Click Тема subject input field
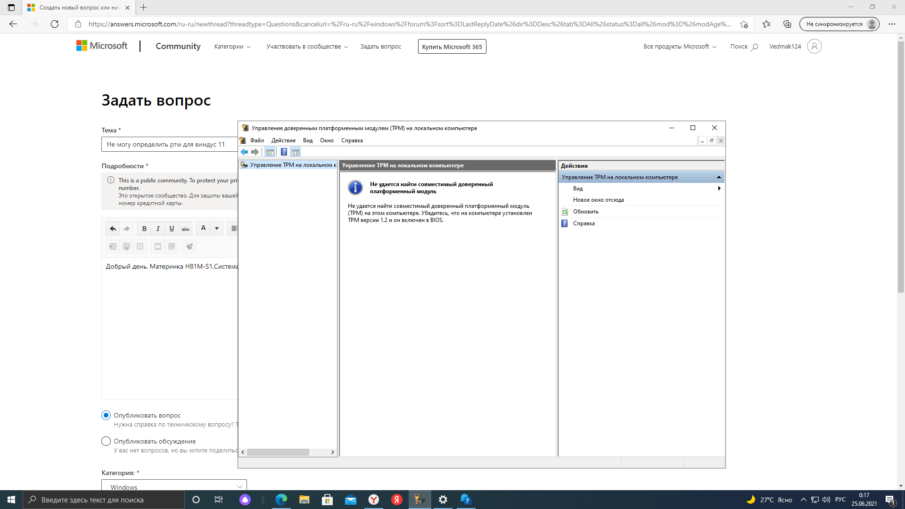905x509 pixels. click(170, 144)
